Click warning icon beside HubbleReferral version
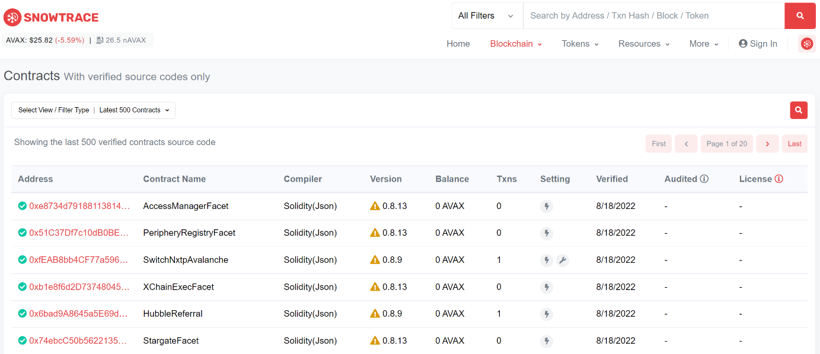820x354 pixels. pyautogui.click(x=375, y=314)
